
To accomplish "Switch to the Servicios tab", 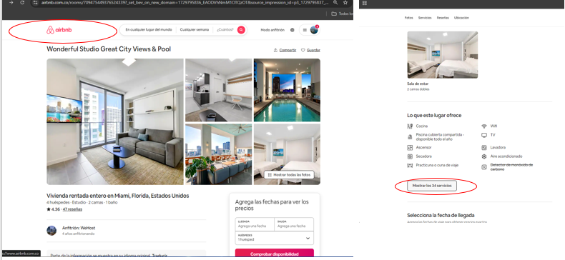I will click(425, 18).
